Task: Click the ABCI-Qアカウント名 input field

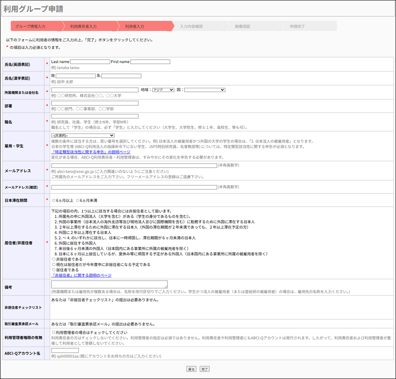Action: click(65, 351)
